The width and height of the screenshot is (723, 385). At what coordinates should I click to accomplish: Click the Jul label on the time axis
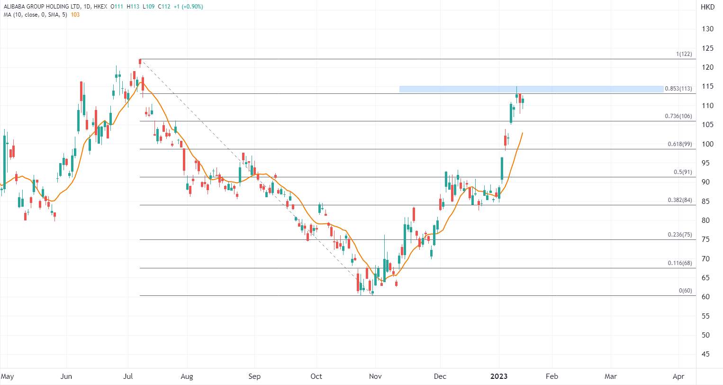tap(127, 376)
